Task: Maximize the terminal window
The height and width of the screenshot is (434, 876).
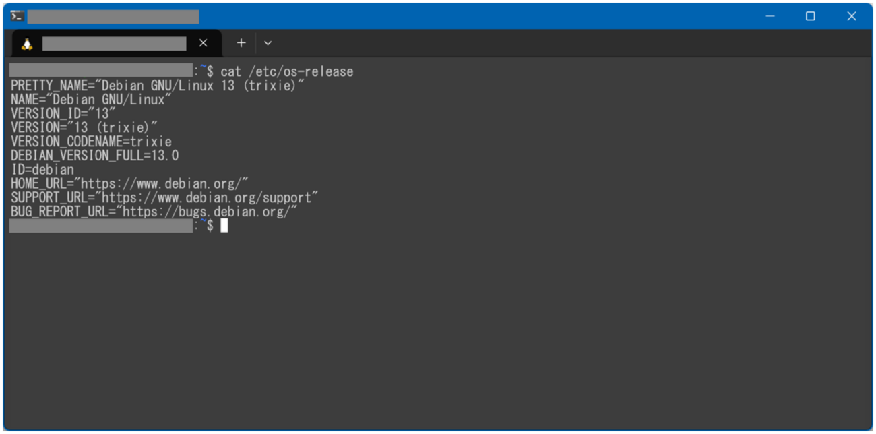Action: point(810,15)
